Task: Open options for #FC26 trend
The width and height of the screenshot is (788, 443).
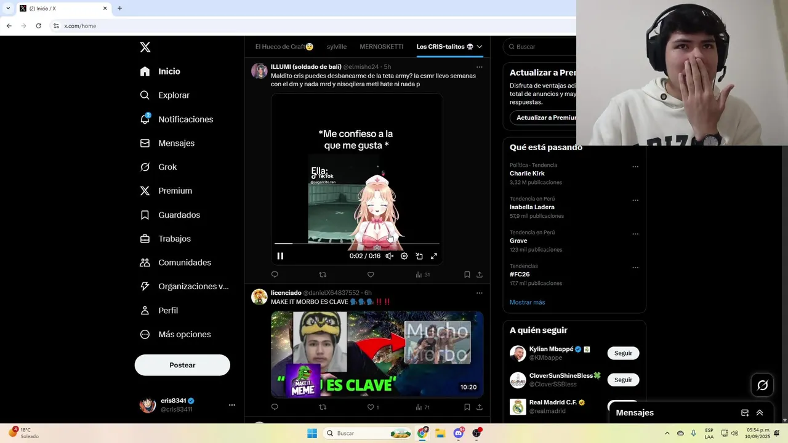Action: [x=635, y=268]
